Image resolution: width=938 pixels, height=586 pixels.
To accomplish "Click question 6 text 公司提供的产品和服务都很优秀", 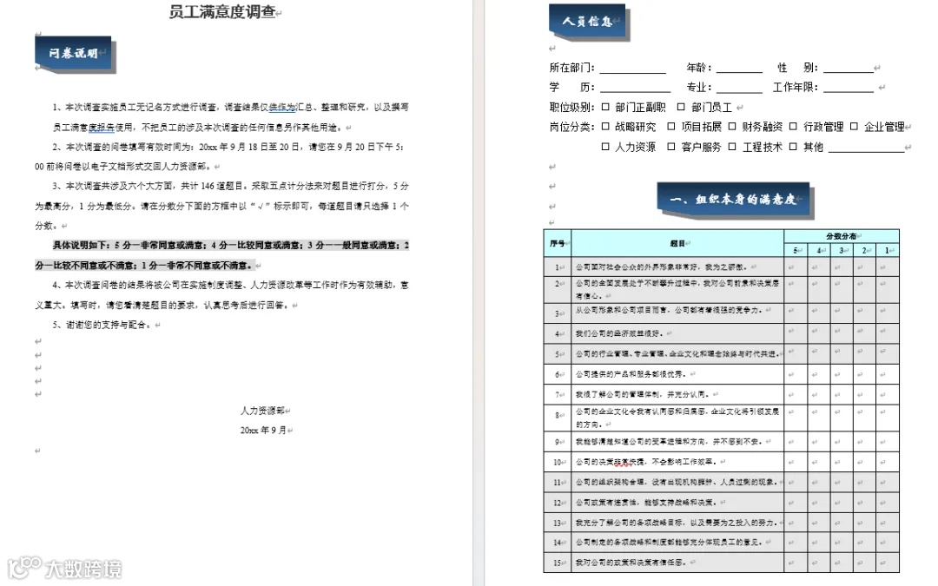I will pyautogui.click(x=631, y=373).
